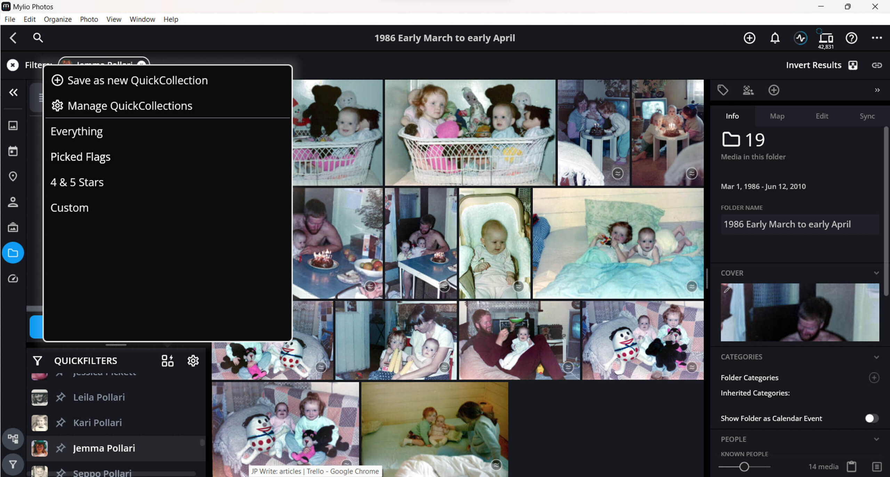Collapse the COVER section
This screenshot has width=890, height=477.
[x=876, y=273]
